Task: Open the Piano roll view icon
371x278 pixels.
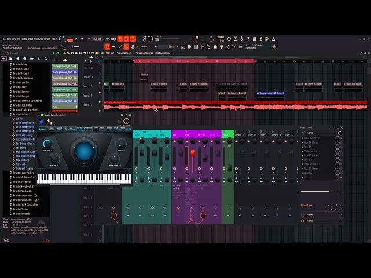Action: point(189,47)
